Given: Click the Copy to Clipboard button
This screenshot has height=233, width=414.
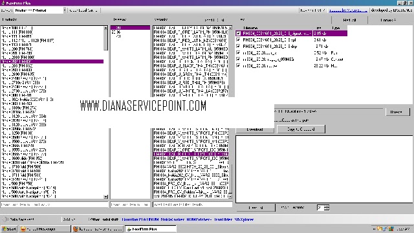Looking at the screenshot, I should point(301,129).
